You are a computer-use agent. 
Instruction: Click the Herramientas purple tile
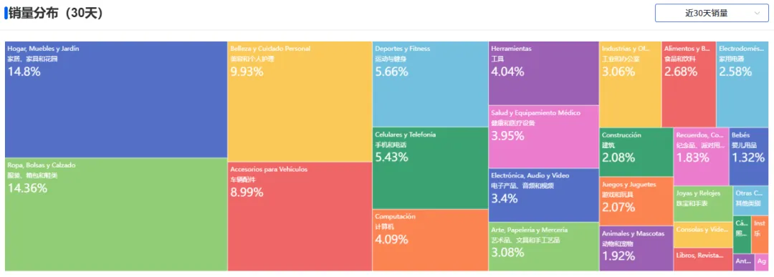tap(543, 73)
